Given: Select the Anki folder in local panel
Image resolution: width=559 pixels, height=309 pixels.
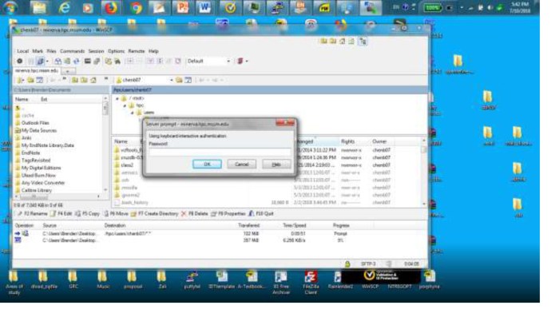Looking at the screenshot, I should click(x=26, y=138).
